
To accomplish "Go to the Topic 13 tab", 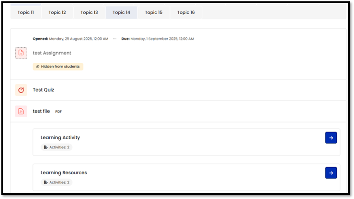I will [x=89, y=13].
